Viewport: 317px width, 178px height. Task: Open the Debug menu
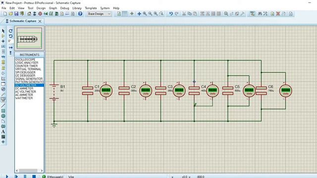65,8
